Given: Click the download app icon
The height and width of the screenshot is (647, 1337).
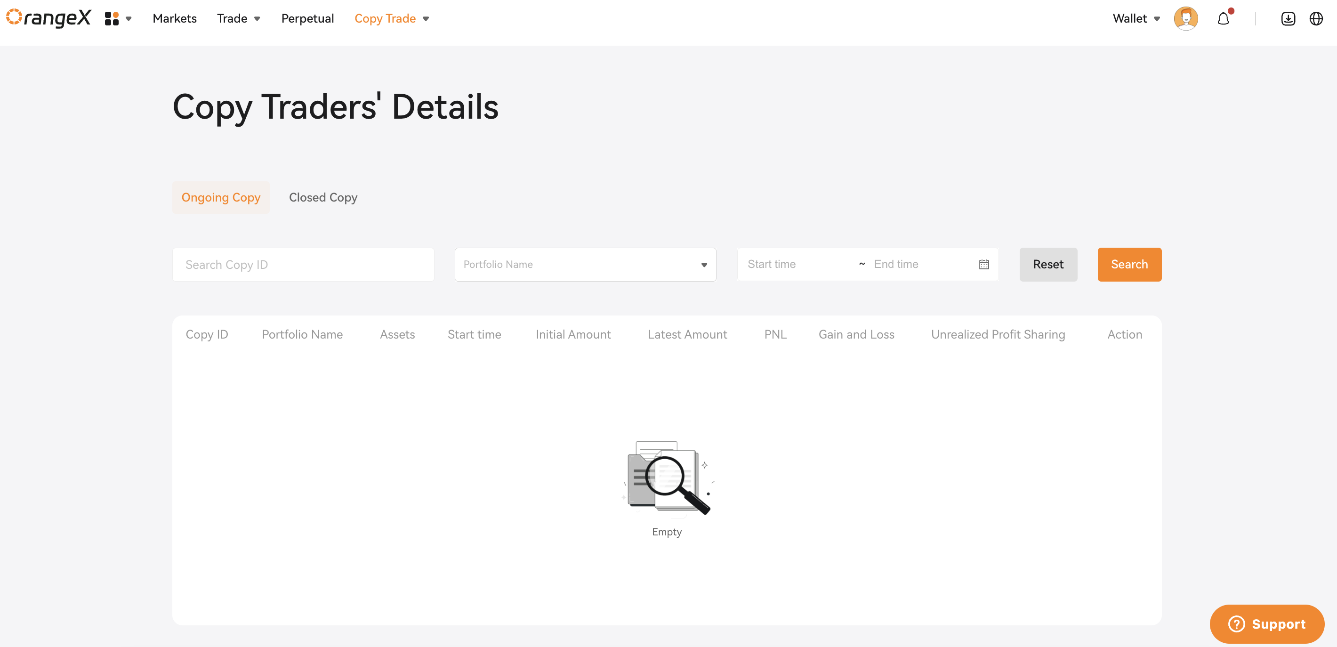Looking at the screenshot, I should pos(1288,19).
